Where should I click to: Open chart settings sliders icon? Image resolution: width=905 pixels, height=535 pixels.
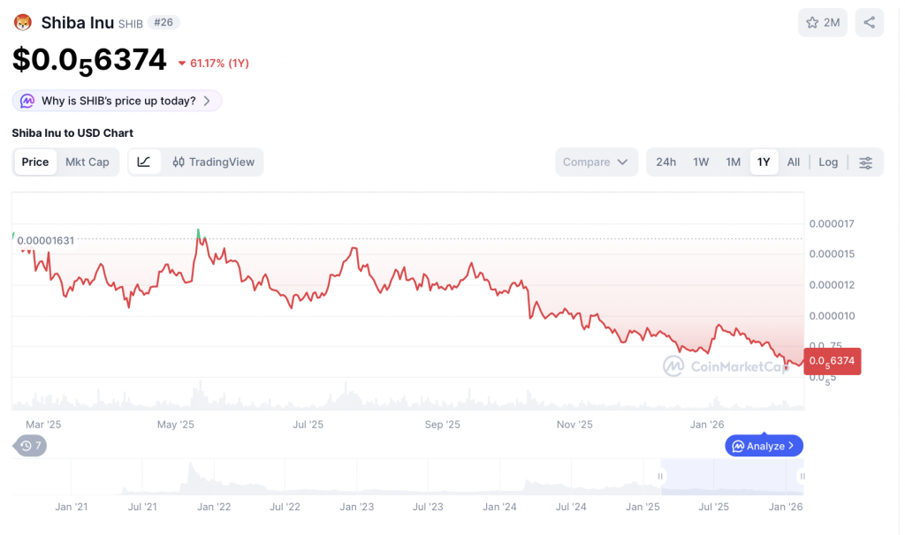pos(866,162)
